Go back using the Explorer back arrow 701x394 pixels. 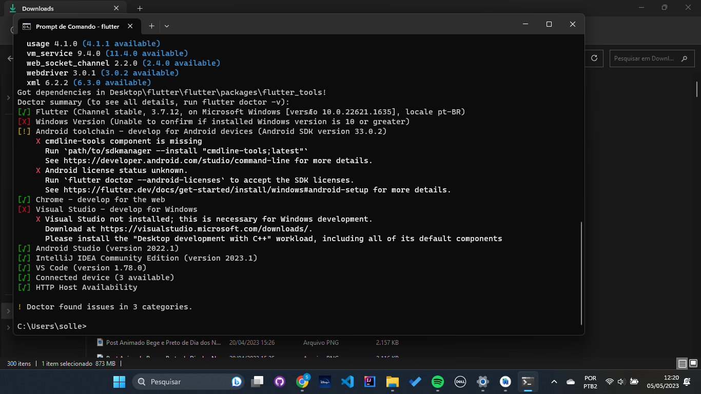(x=10, y=58)
